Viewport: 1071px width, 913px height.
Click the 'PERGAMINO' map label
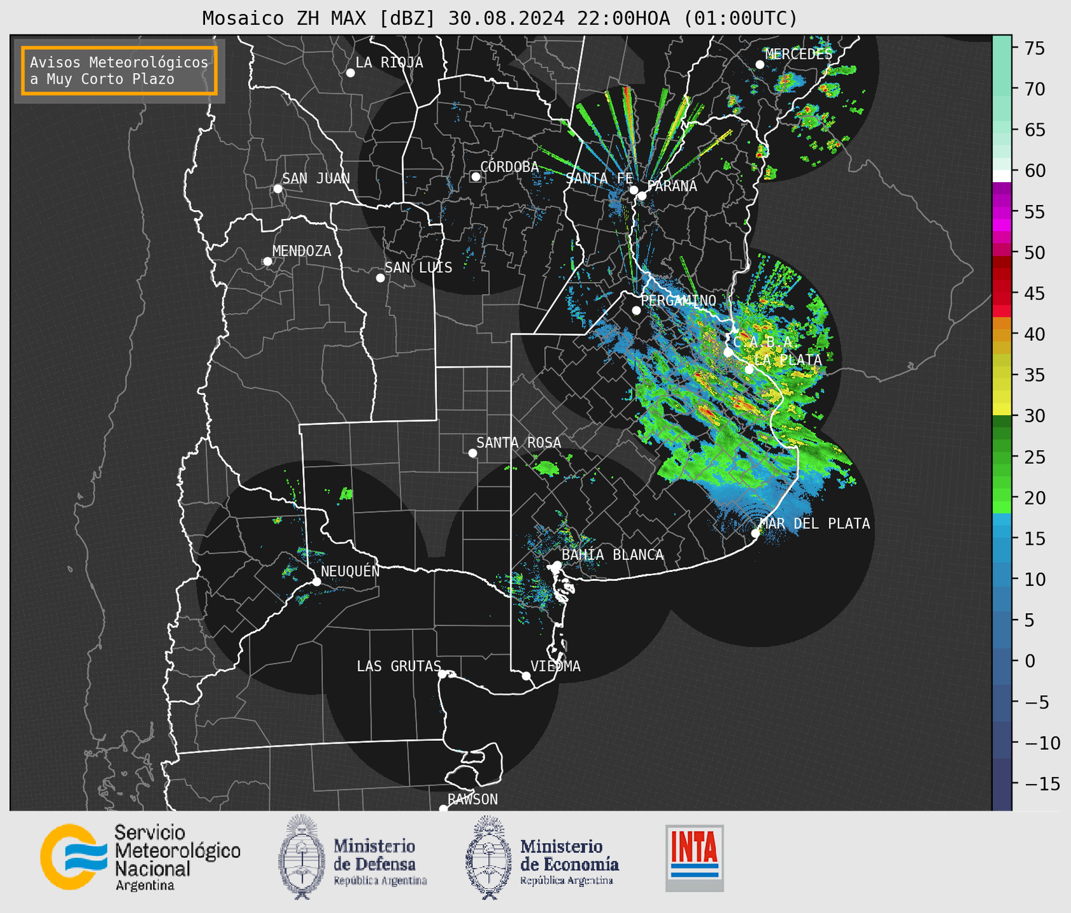(679, 301)
